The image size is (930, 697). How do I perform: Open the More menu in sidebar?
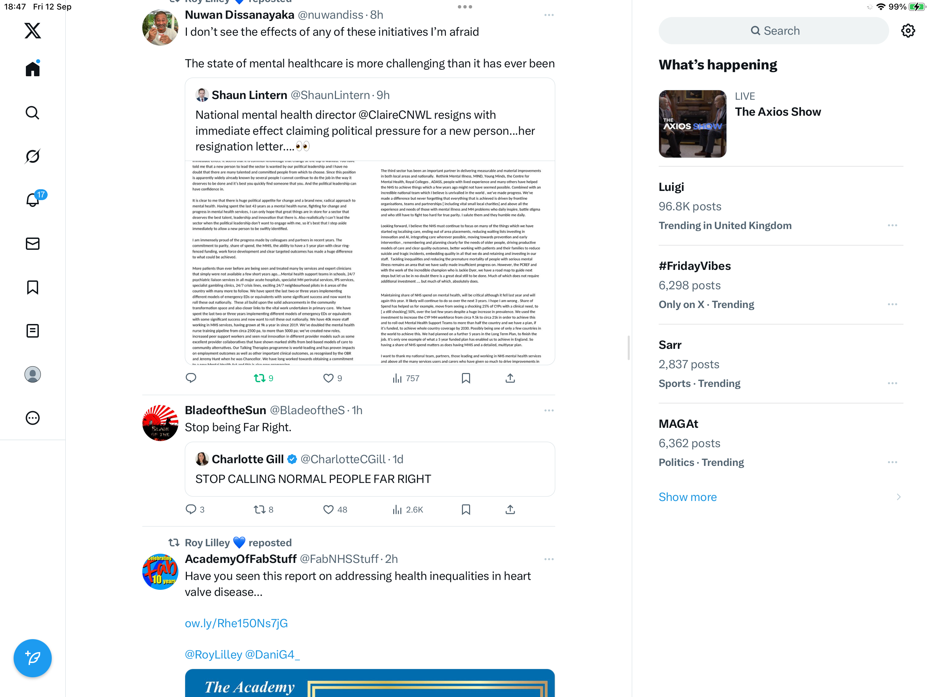click(x=32, y=418)
